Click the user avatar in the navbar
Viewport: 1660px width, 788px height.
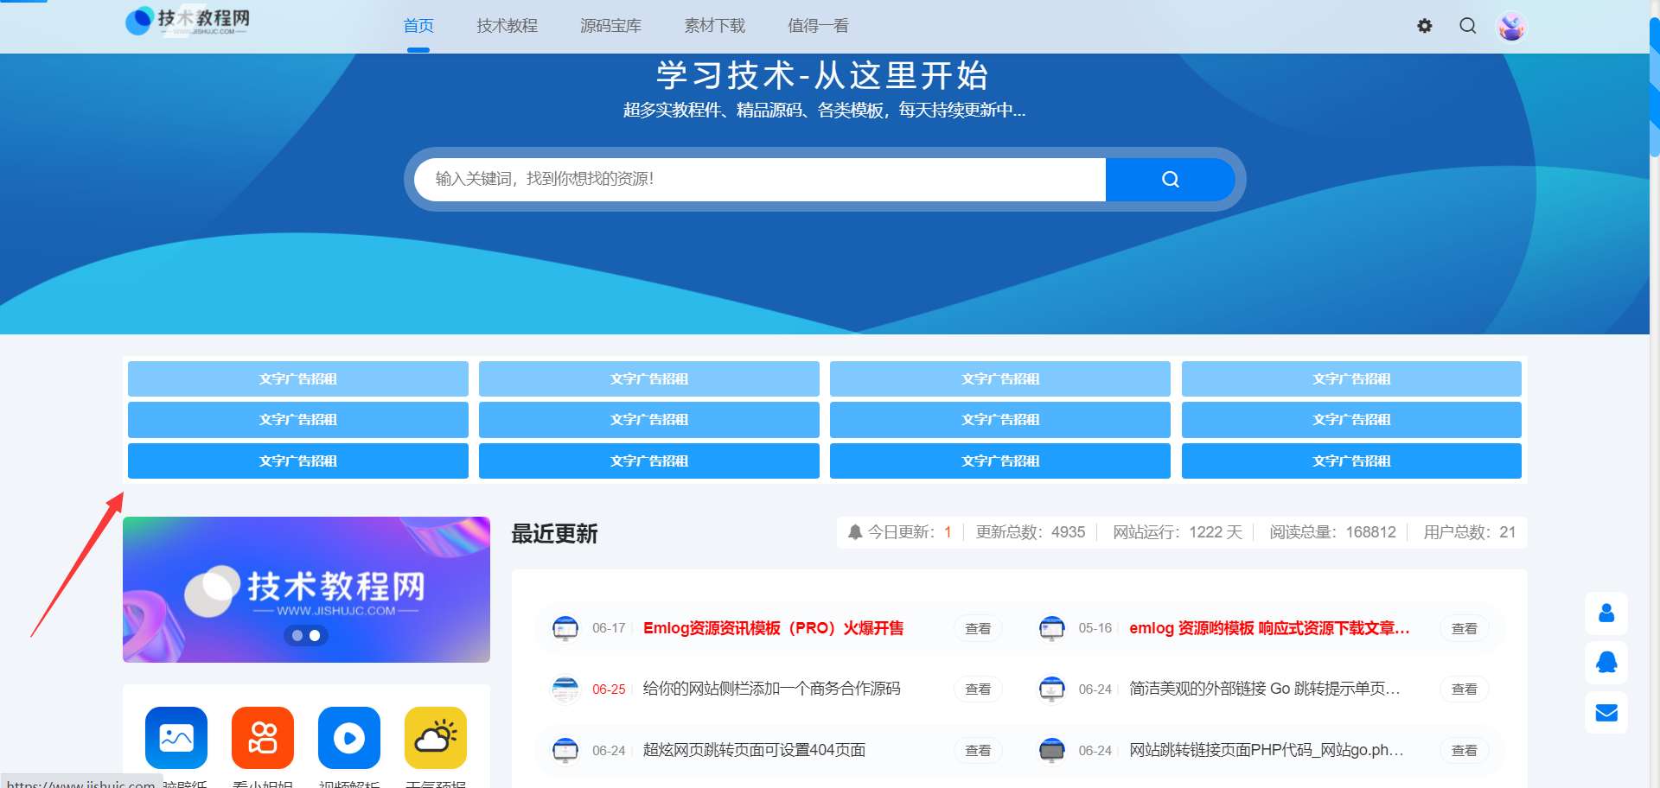point(1510,26)
